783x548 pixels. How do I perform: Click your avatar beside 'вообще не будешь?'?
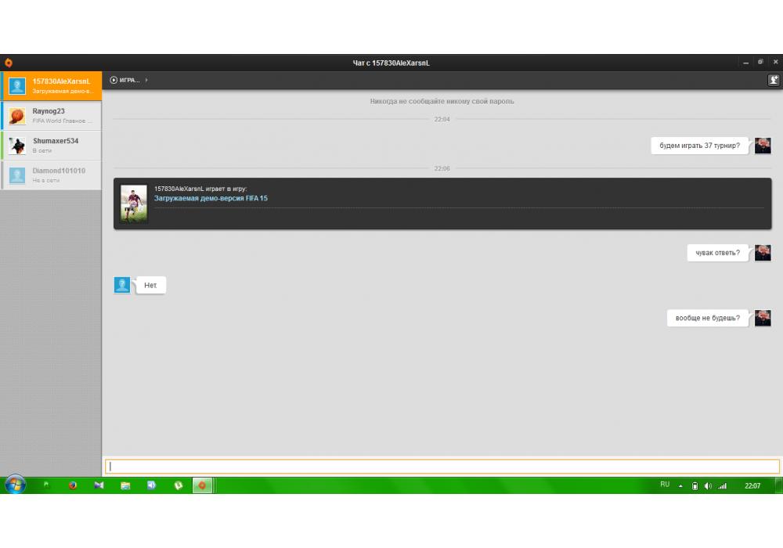tap(763, 318)
